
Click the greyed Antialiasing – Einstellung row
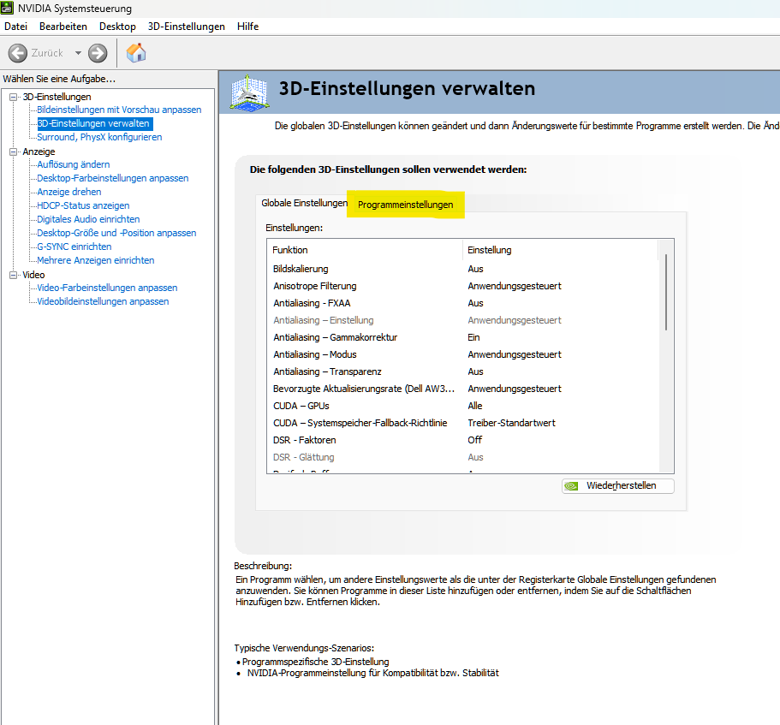[x=462, y=320]
